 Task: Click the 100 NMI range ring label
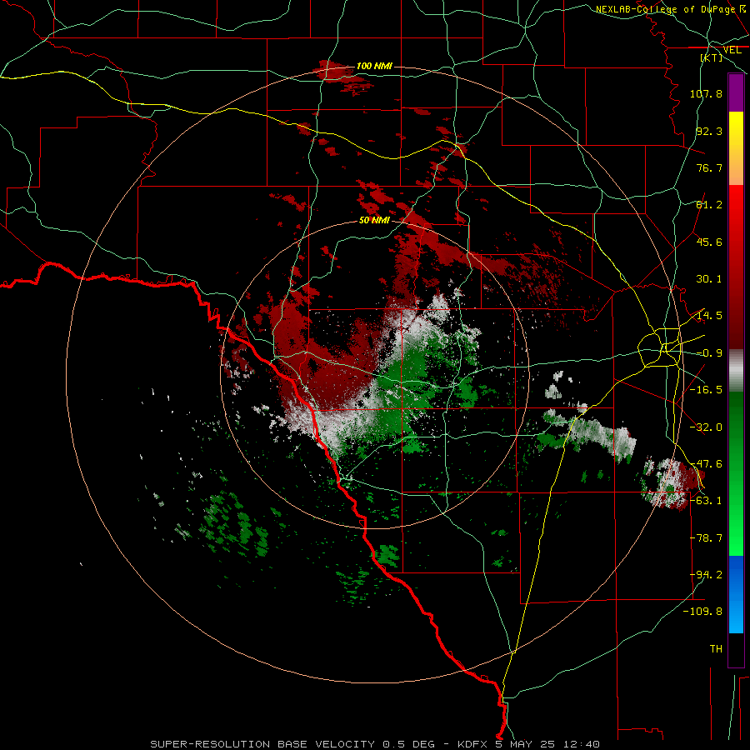coord(374,66)
